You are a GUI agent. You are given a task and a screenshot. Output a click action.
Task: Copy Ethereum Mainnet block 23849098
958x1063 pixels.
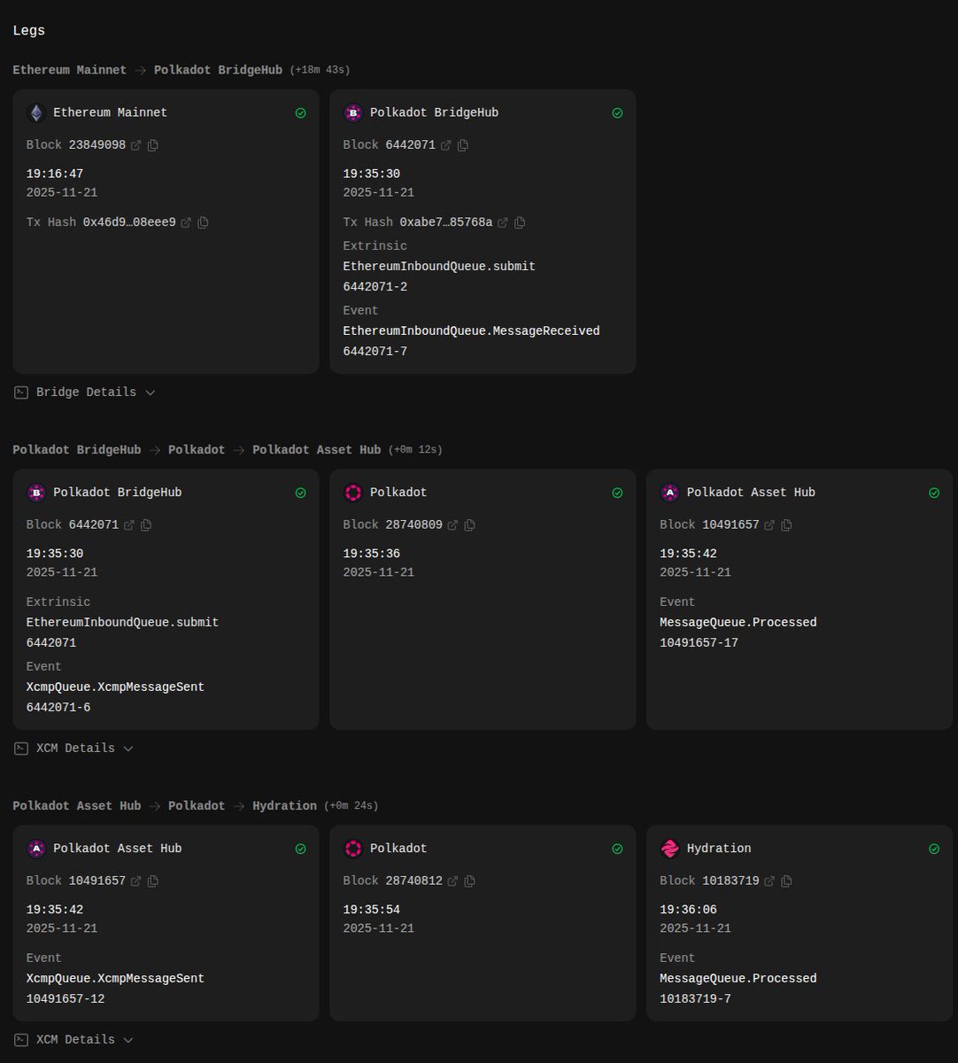click(x=153, y=145)
